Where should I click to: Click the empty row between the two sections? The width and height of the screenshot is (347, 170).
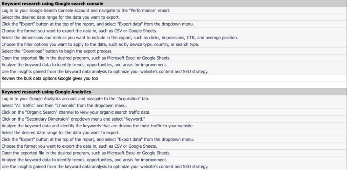[x=173, y=85]
